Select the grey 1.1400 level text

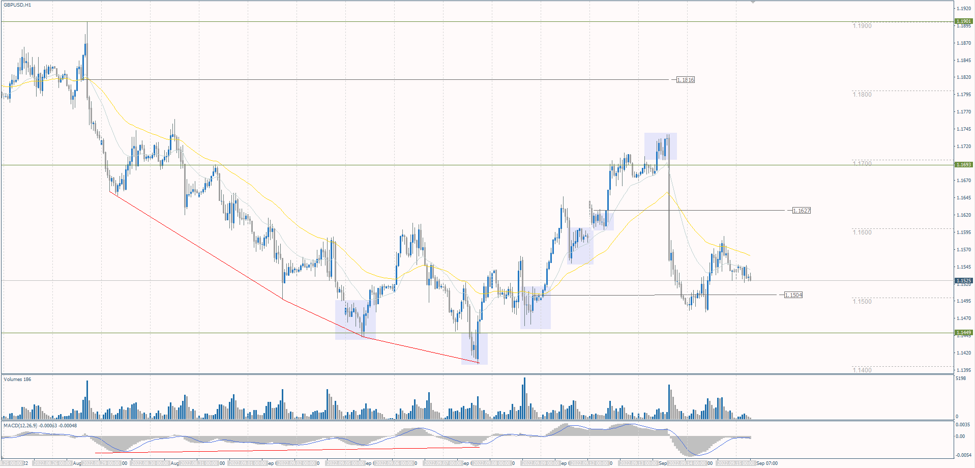pos(862,370)
